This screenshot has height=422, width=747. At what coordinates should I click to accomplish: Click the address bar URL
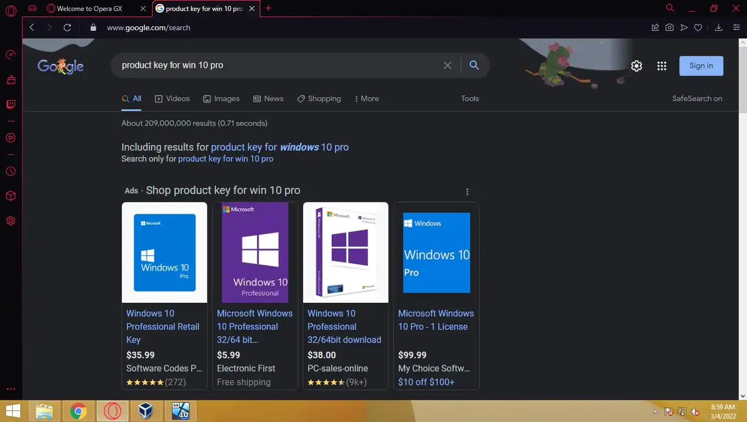tap(148, 27)
